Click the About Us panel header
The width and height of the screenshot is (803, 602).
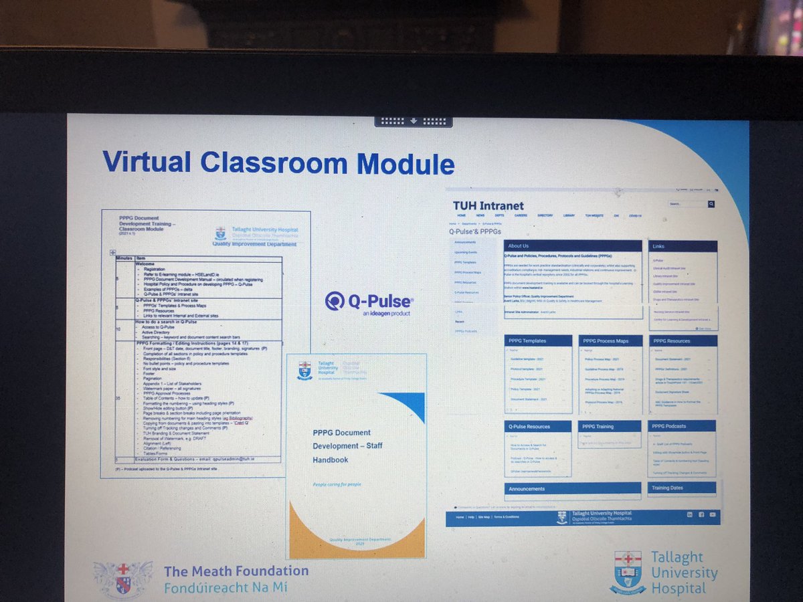click(573, 245)
